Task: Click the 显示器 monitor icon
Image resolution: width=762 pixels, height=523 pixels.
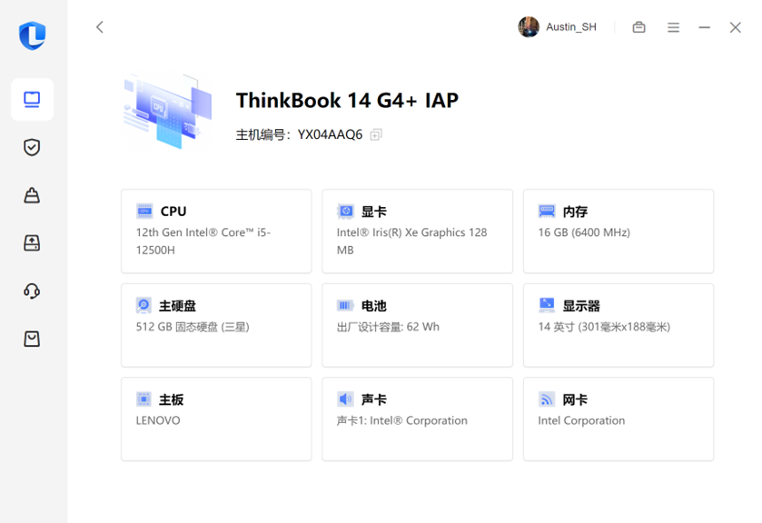Action: click(547, 305)
